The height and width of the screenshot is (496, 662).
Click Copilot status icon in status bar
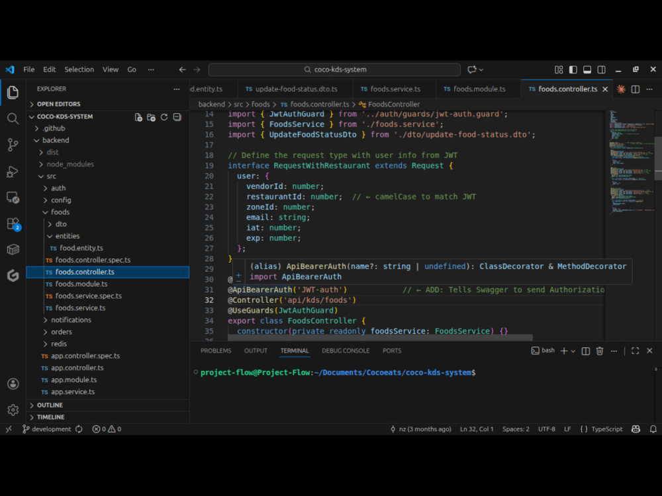636,429
